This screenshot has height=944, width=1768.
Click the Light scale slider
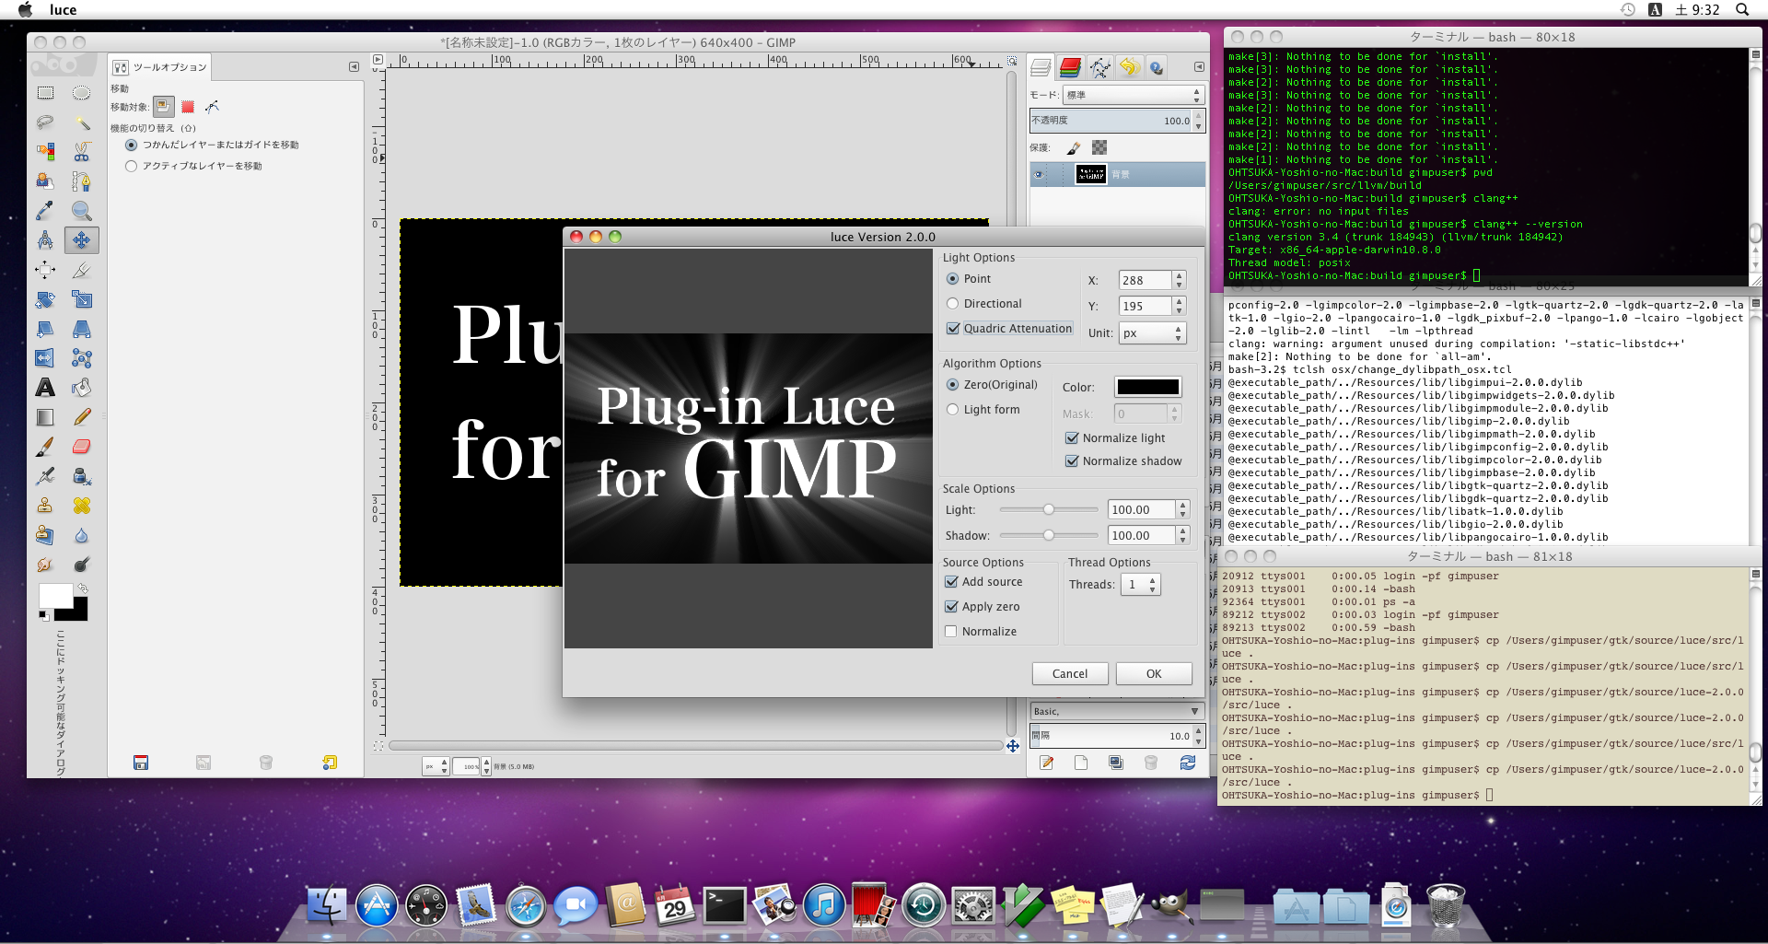pyautogui.click(x=1049, y=509)
